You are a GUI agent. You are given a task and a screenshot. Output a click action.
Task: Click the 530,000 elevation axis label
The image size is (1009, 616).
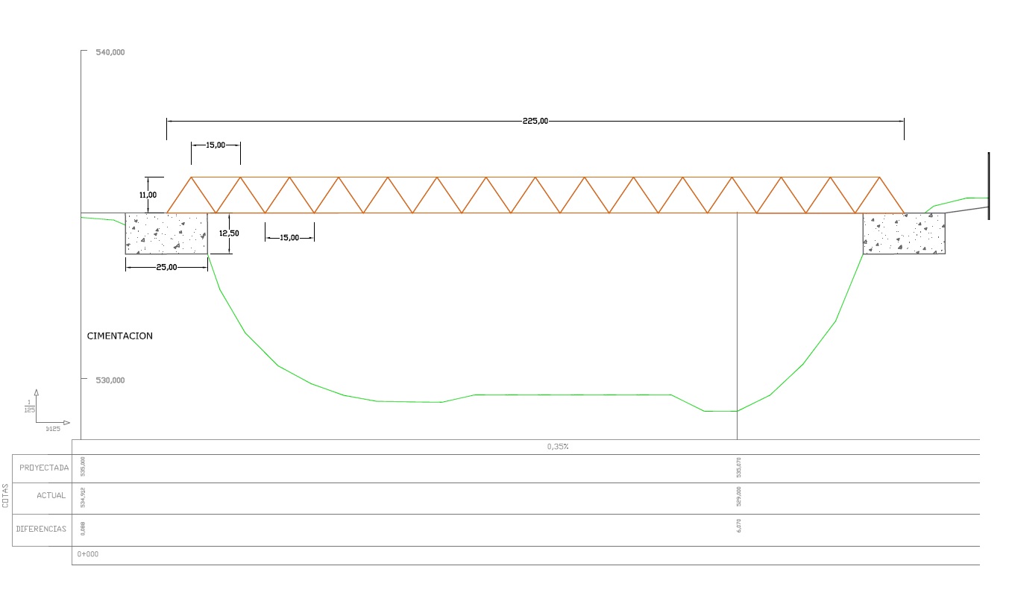110,380
